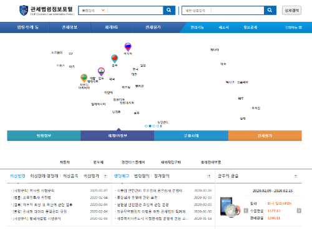Switch to the purple 세계HS정보 tab
This screenshot has width=312, height=229.
[117, 135]
